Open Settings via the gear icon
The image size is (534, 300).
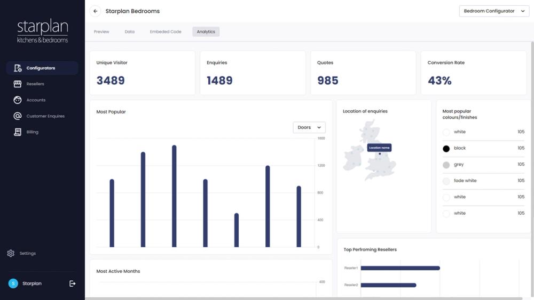click(x=11, y=254)
